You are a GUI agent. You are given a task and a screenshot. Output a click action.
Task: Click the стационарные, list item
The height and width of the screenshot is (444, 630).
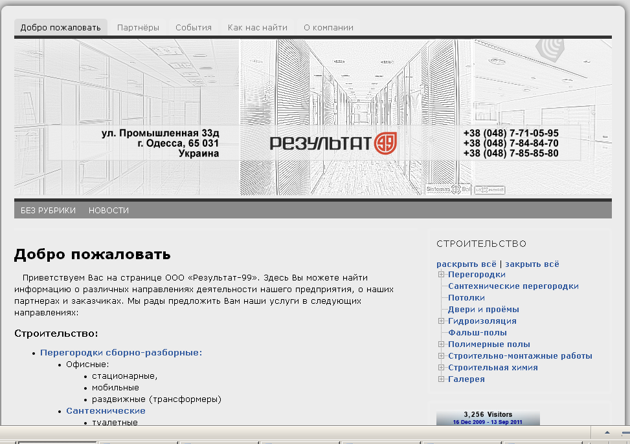pos(124,376)
